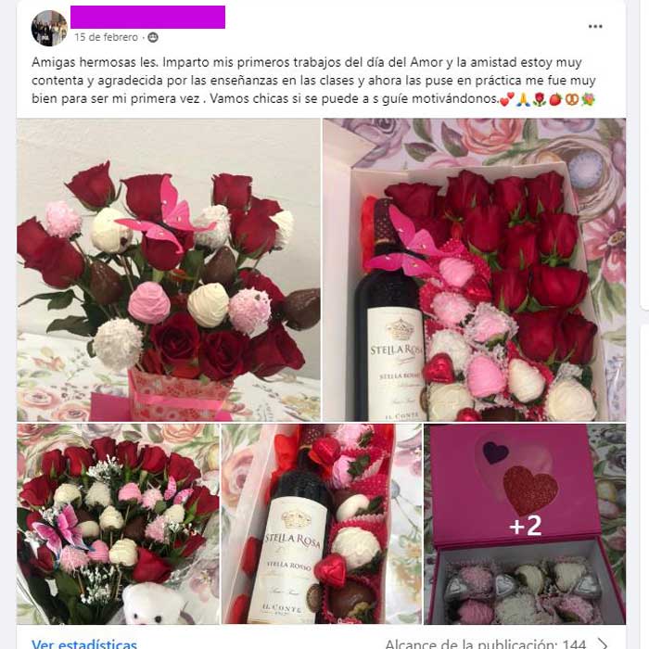This screenshot has width=649, height=649.
Task: Open the bouquet with teddy bear photo
Action: pos(118,524)
